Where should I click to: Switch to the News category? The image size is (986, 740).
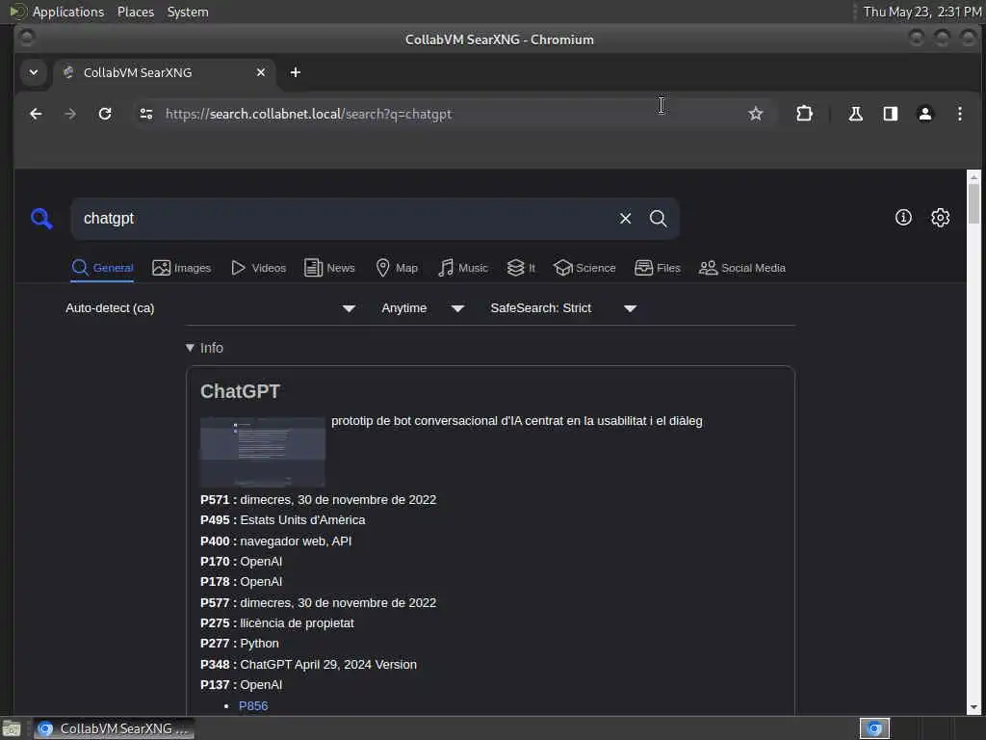point(329,268)
